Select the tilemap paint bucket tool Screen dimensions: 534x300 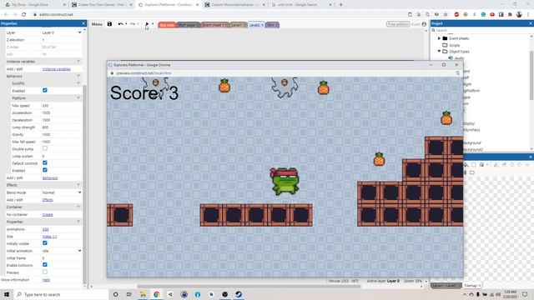[x=466, y=165]
